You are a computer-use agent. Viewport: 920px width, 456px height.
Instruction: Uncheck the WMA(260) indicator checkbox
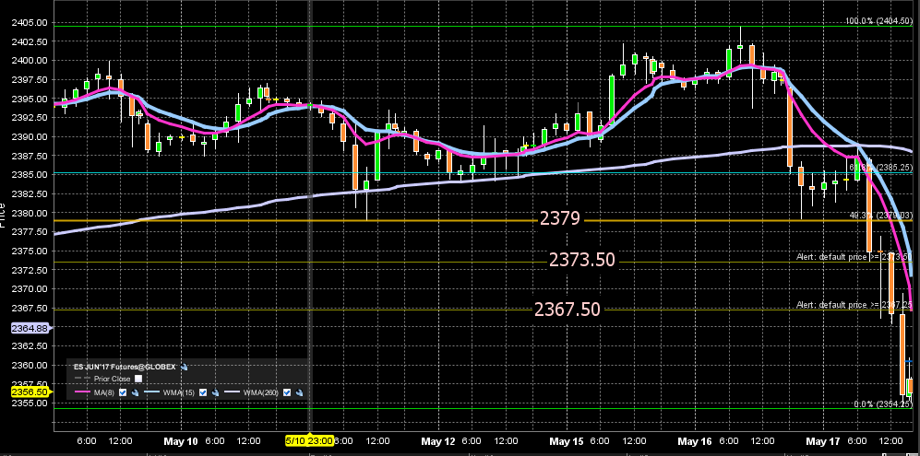pos(287,392)
